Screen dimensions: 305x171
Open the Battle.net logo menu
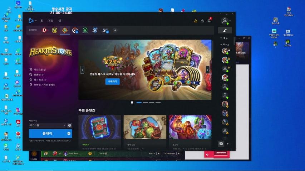pos(32,21)
